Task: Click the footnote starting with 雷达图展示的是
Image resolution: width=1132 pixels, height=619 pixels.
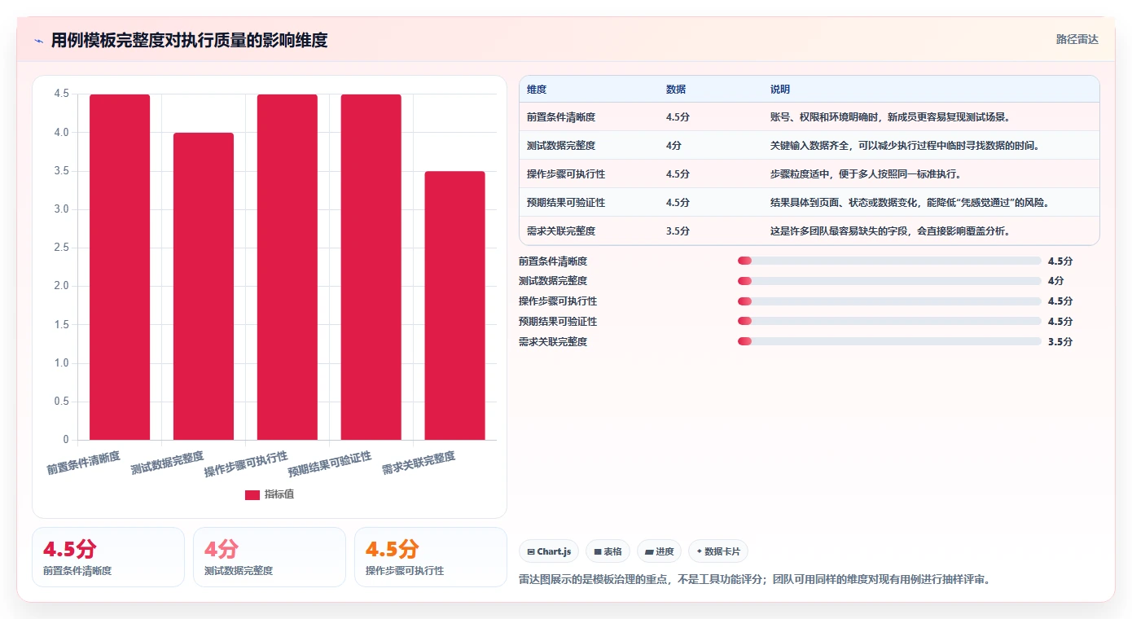Action: coord(754,580)
